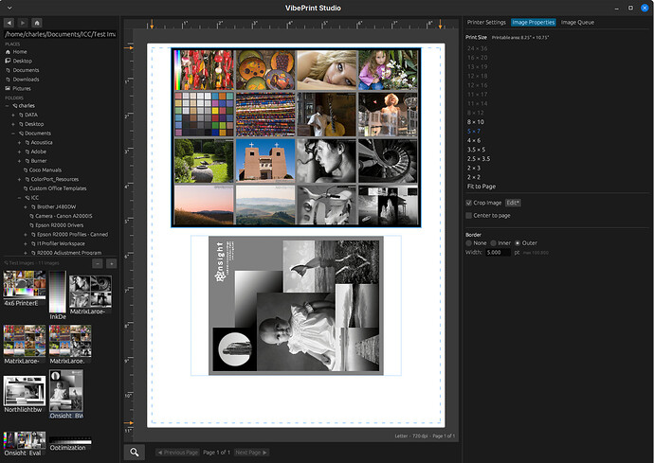The width and height of the screenshot is (654, 463).
Task: Select the 8 × 10 print size
Action: tap(476, 122)
